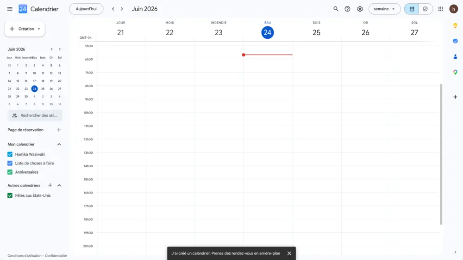463x260 pixels.
Task: Select 19 in the mini calendar
Action: [51, 81]
